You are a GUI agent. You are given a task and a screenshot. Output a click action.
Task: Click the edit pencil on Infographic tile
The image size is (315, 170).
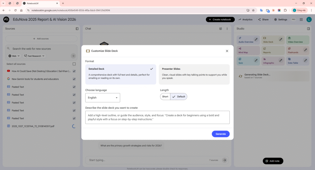[x=281, y=61]
